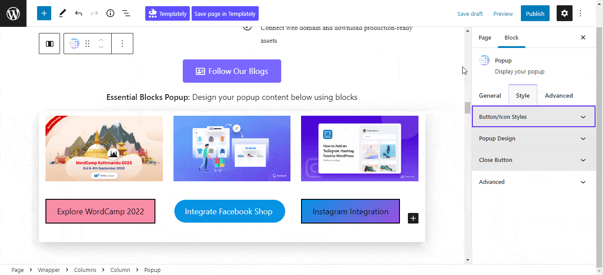Add block with black plus button
This screenshot has width=603, height=275.
pos(413,218)
